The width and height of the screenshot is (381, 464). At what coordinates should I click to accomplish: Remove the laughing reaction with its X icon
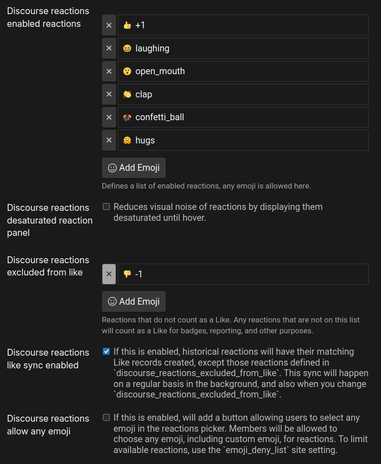(109, 48)
